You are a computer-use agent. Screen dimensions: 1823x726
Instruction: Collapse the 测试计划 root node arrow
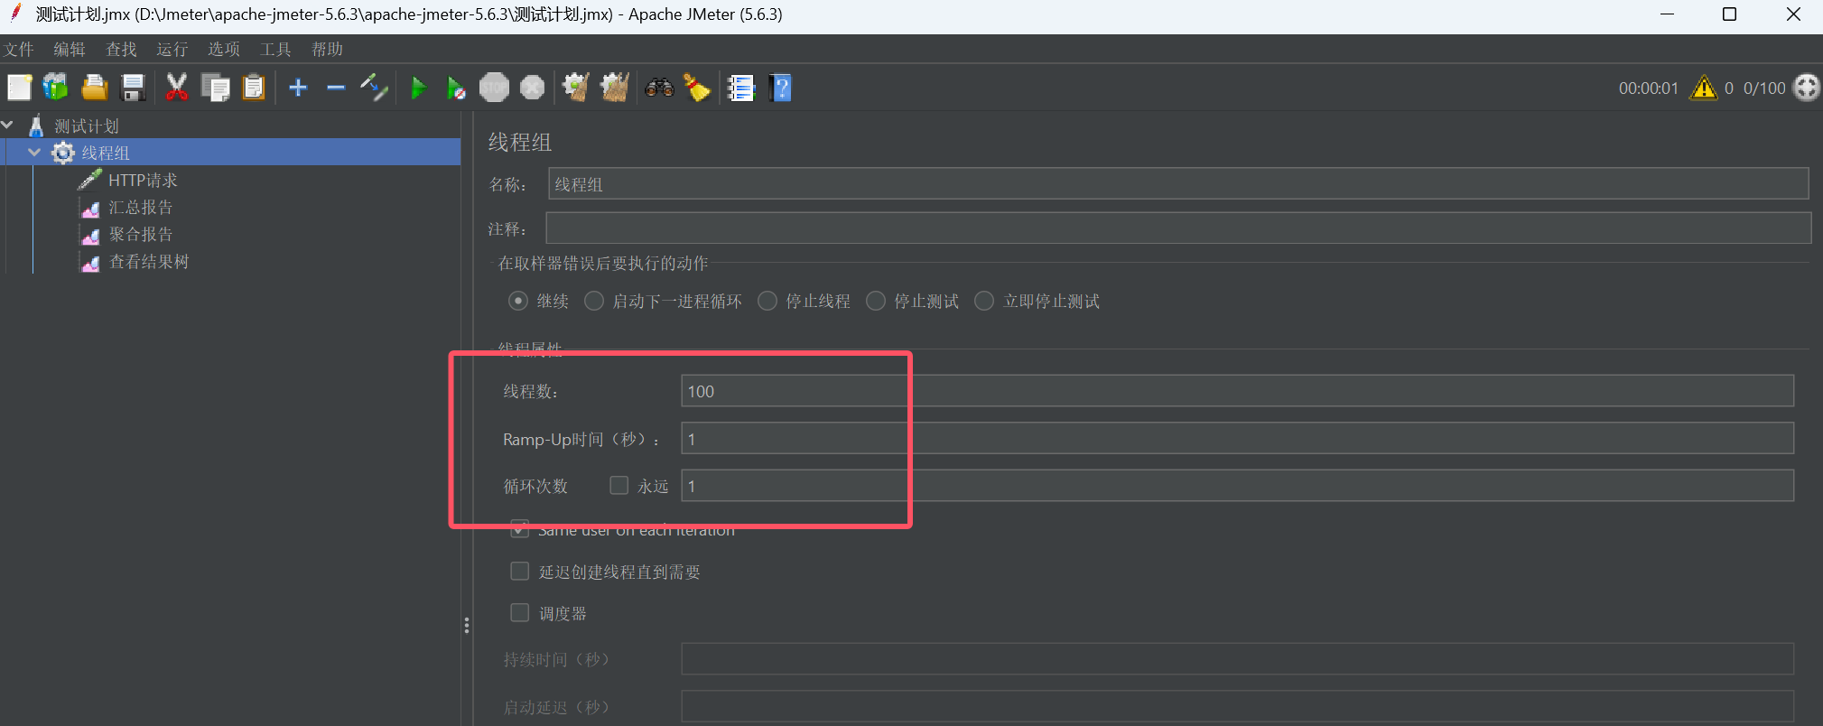click(8, 126)
